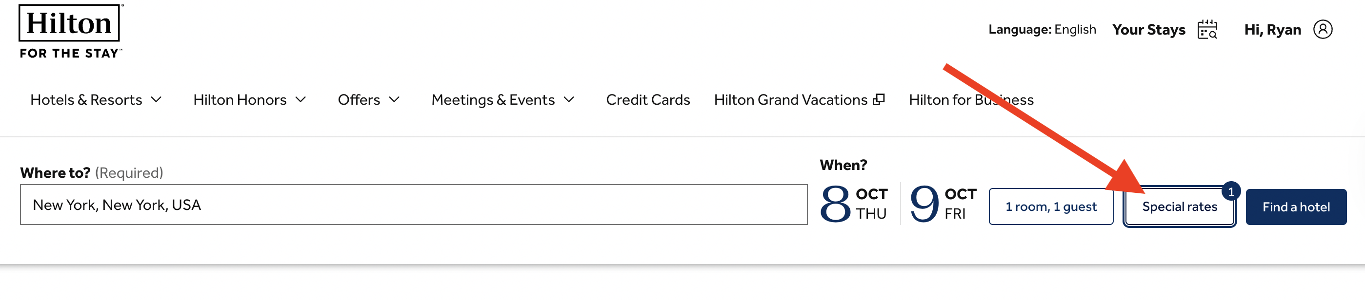Image resolution: width=1365 pixels, height=300 pixels.
Task: Click the external link icon beside Hilton Grand Vacations
Action: tap(879, 99)
